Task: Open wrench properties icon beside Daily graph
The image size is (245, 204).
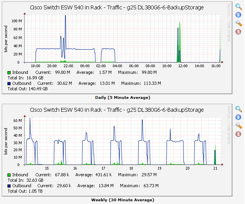Action: 238,23
